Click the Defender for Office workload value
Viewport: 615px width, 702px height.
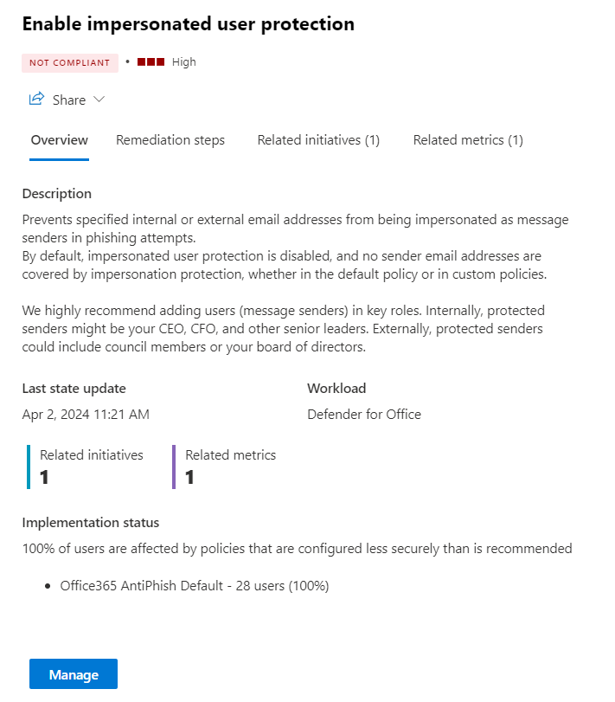(x=364, y=414)
